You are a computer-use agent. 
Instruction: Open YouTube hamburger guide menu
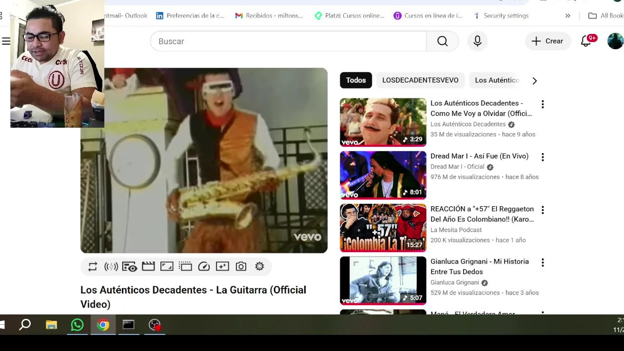click(6, 41)
